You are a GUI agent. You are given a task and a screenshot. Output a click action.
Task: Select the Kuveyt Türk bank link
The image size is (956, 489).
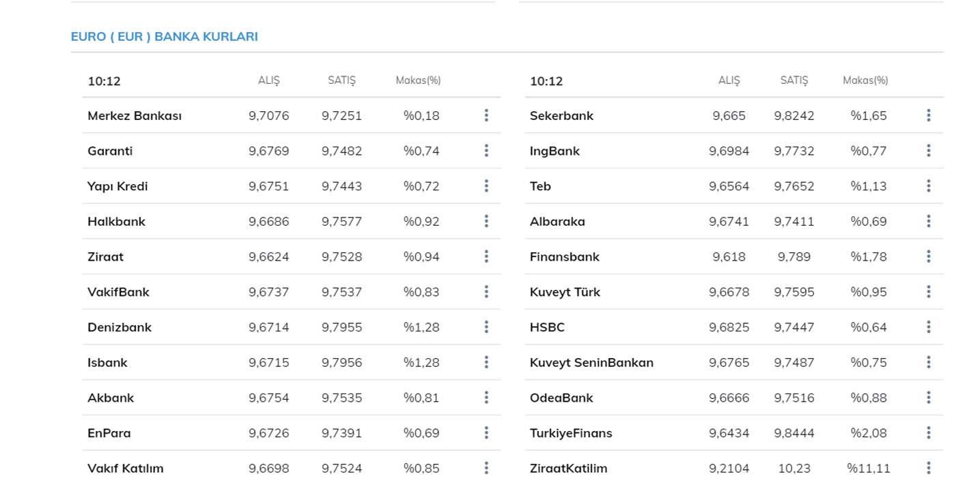pos(565,292)
